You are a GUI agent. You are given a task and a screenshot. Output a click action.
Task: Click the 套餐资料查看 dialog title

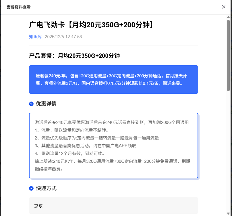(19, 7)
